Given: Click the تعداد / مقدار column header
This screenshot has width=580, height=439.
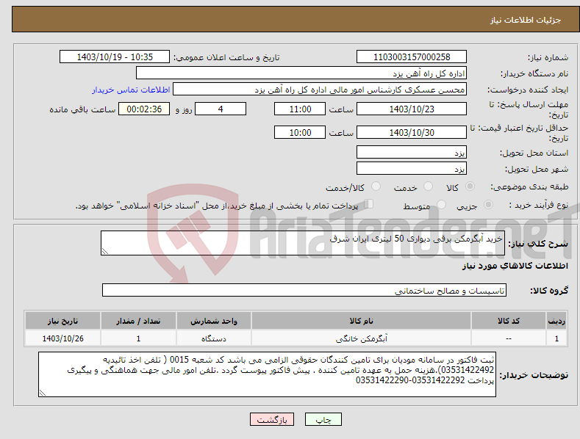Looking at the screenshot, I should 138,321.
